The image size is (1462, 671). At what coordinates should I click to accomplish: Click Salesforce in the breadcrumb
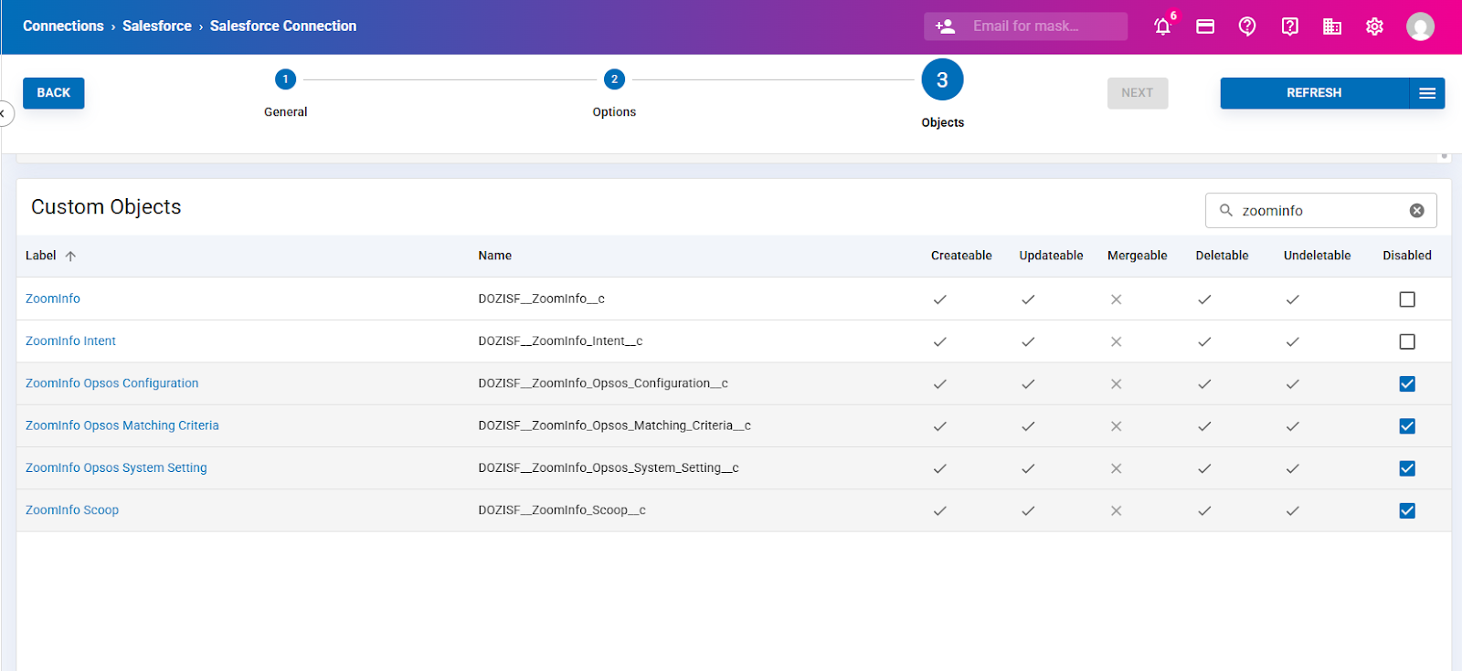157,26
